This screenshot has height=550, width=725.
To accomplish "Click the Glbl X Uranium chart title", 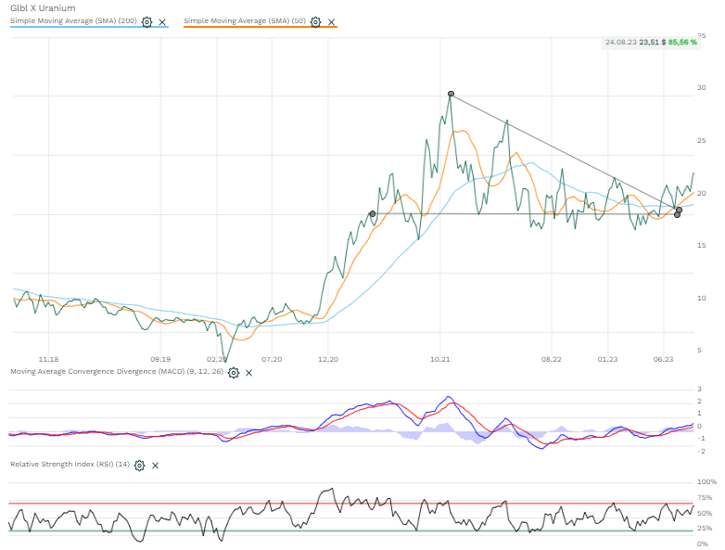I will coord(43,7).
